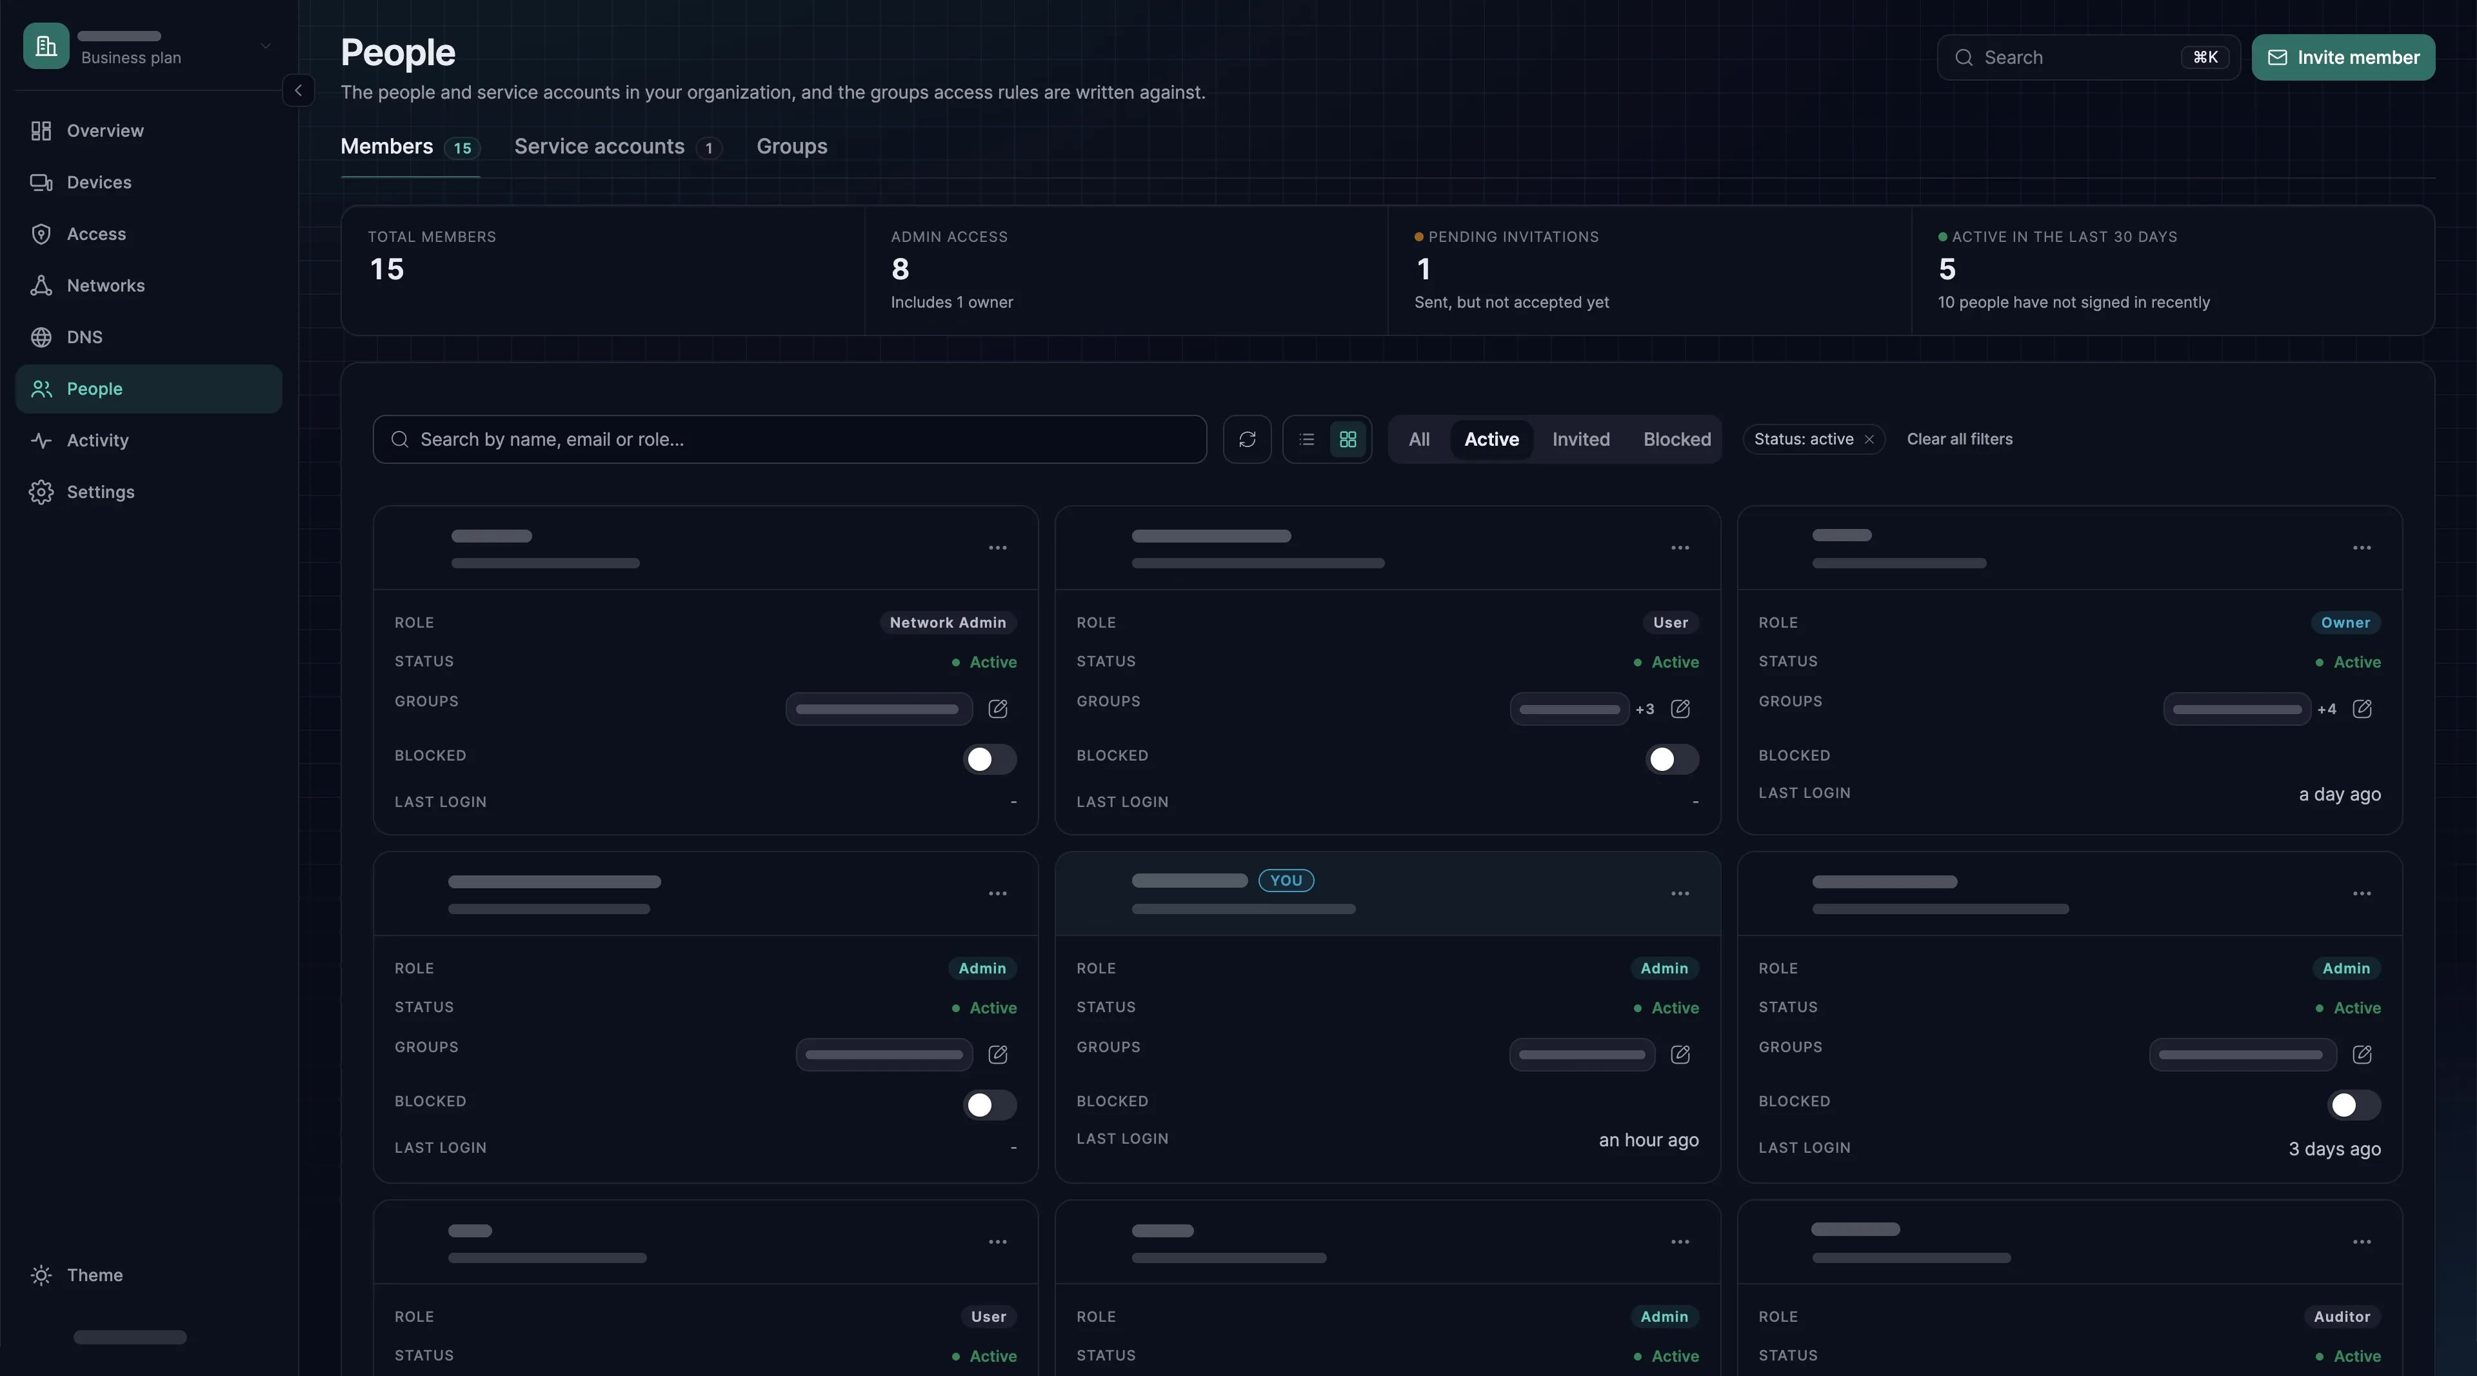Switch to Service accounts tab
2477x1376 pixels.
[617, 147]
